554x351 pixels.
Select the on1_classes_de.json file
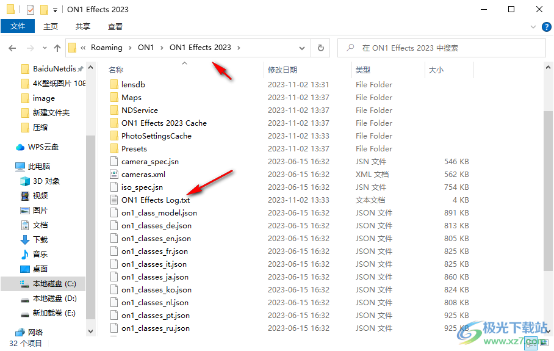156,225
